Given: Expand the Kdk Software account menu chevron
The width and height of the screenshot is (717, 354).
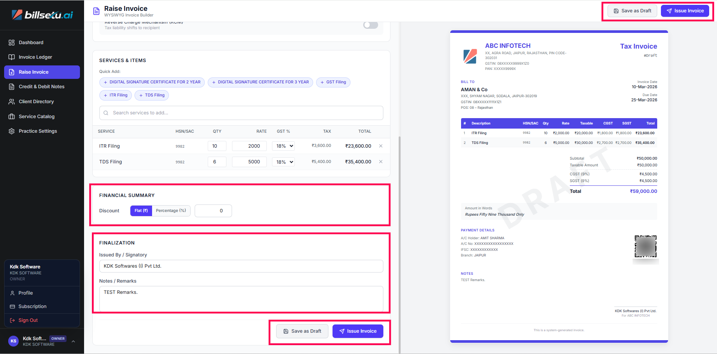Looking at the screenshot, I should 73,341.
